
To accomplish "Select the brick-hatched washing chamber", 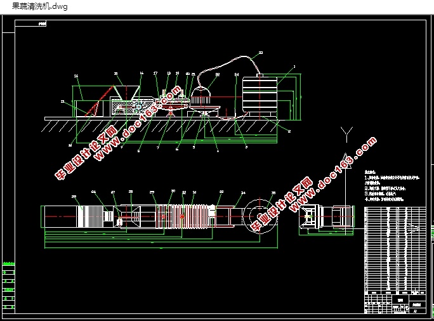I will (x=133, y=107).
